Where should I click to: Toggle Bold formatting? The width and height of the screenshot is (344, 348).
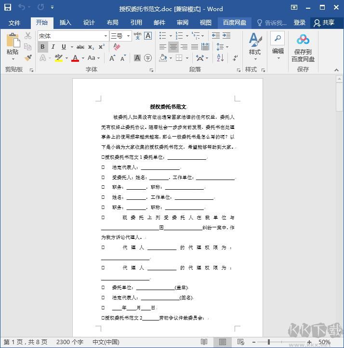coord(43,47)
